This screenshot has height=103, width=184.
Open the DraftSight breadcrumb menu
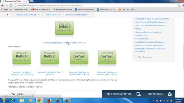[51, 15]
